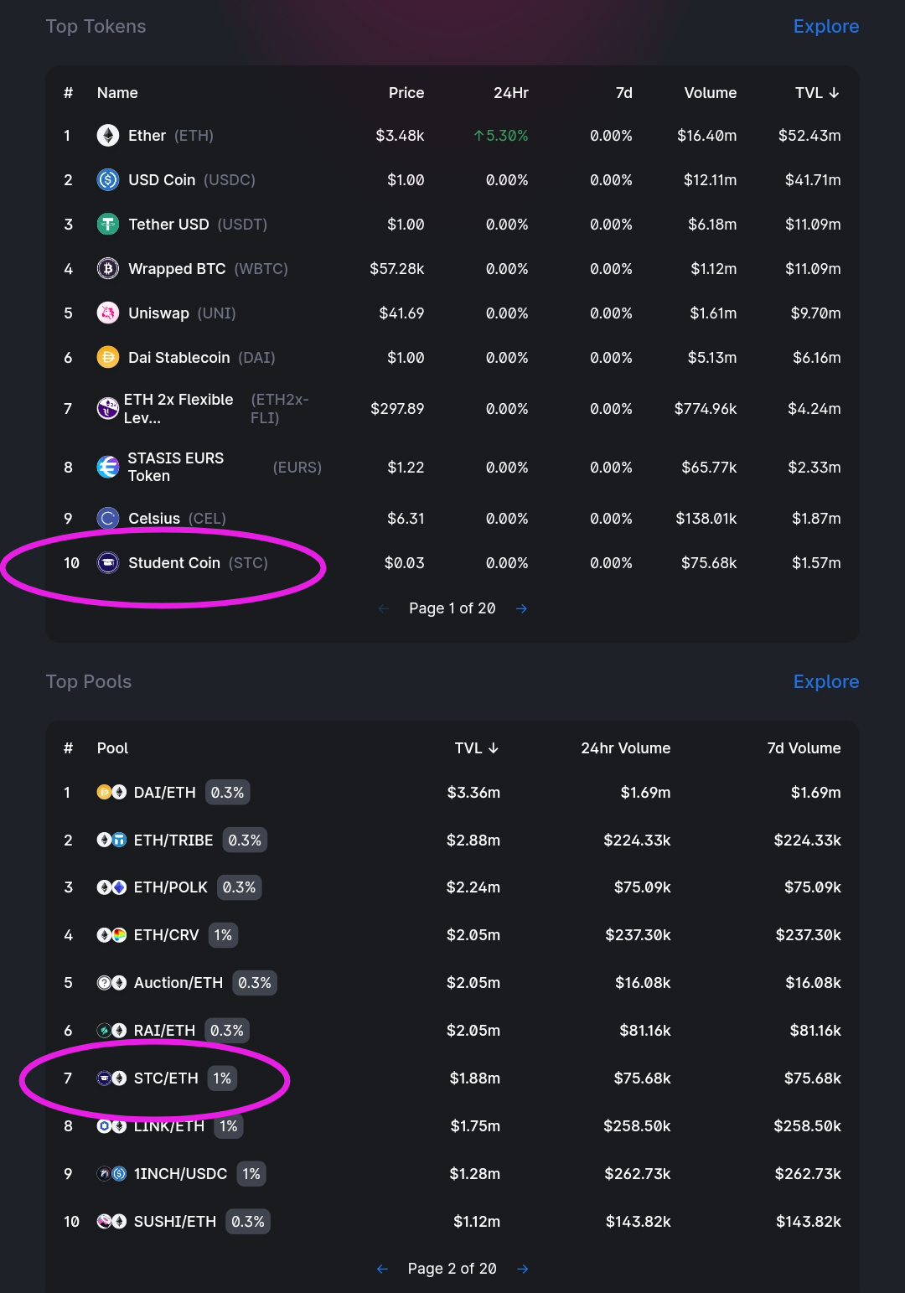
Task: Toggle TVL sort order in Top Tokens
Action: pyautogui.click(x=817, y=93)
